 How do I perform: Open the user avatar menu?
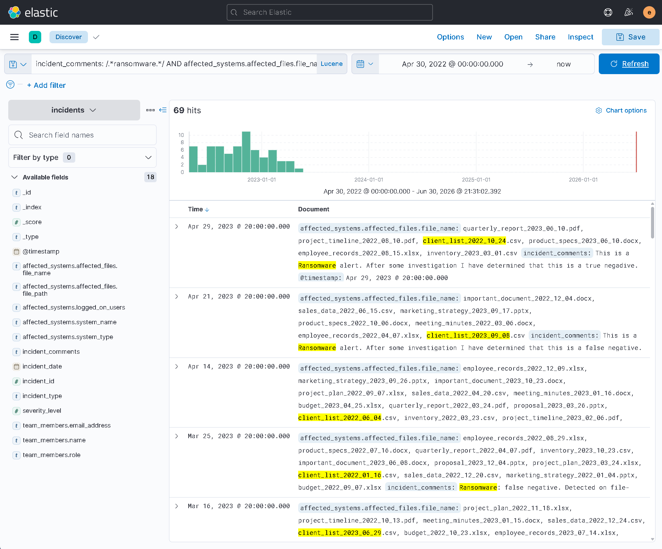(x=649, y=12)
